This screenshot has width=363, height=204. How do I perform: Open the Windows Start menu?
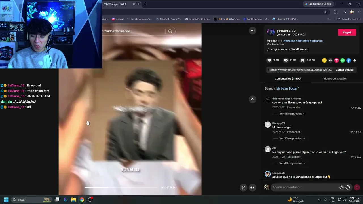coord(6,199)
